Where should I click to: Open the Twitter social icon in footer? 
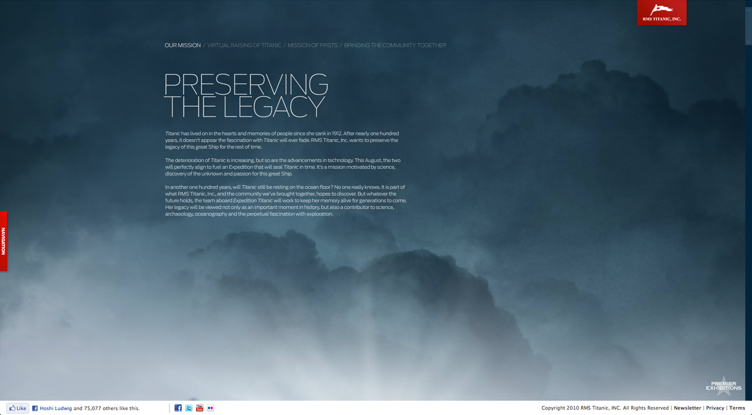click(x=189, y=408)
